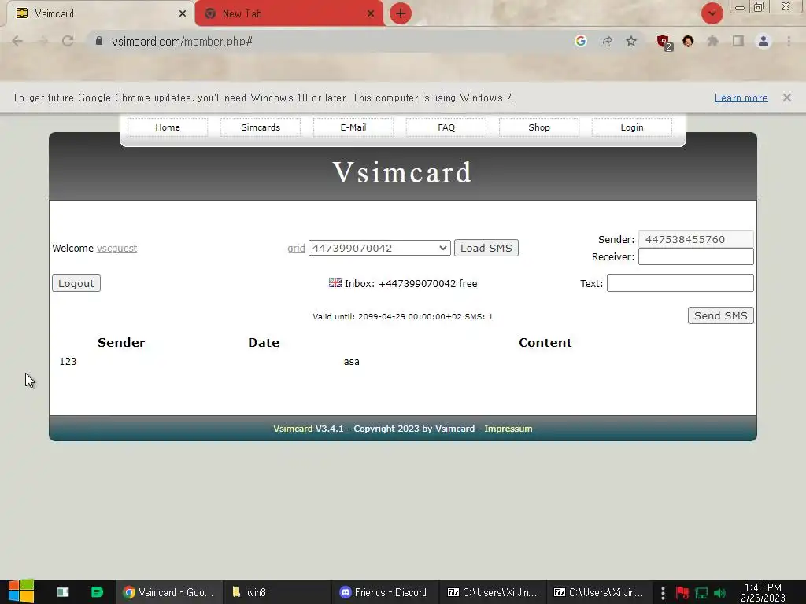The width and height of the screenshot is (806, 604).
Task: Switch to the New Tab tab
Action: pos(289,13)
